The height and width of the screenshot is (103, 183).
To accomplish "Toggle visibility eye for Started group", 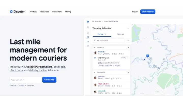I will click(128, 47).
